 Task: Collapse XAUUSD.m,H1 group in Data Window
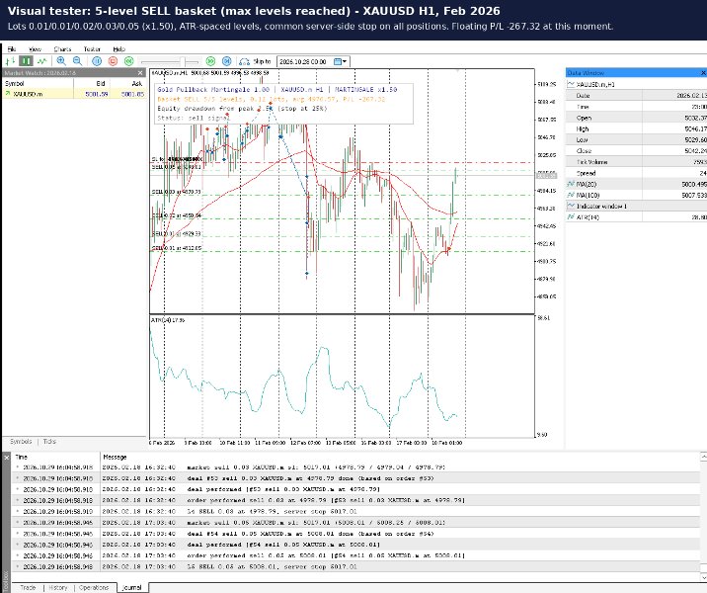coord(572,84)
